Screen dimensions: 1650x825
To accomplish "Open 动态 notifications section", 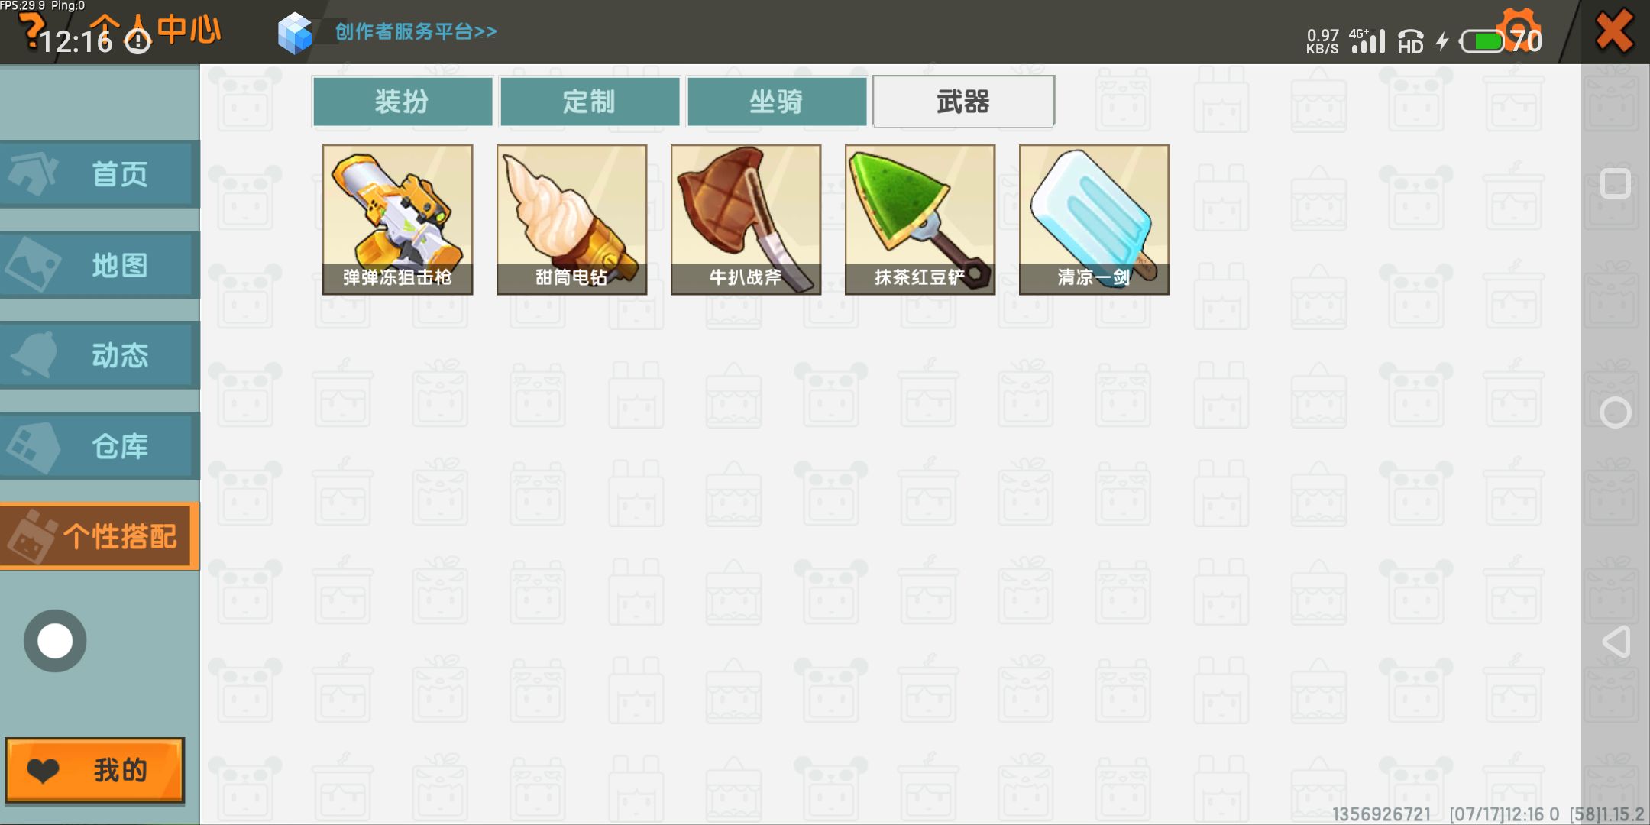I will tap(99, 355).
